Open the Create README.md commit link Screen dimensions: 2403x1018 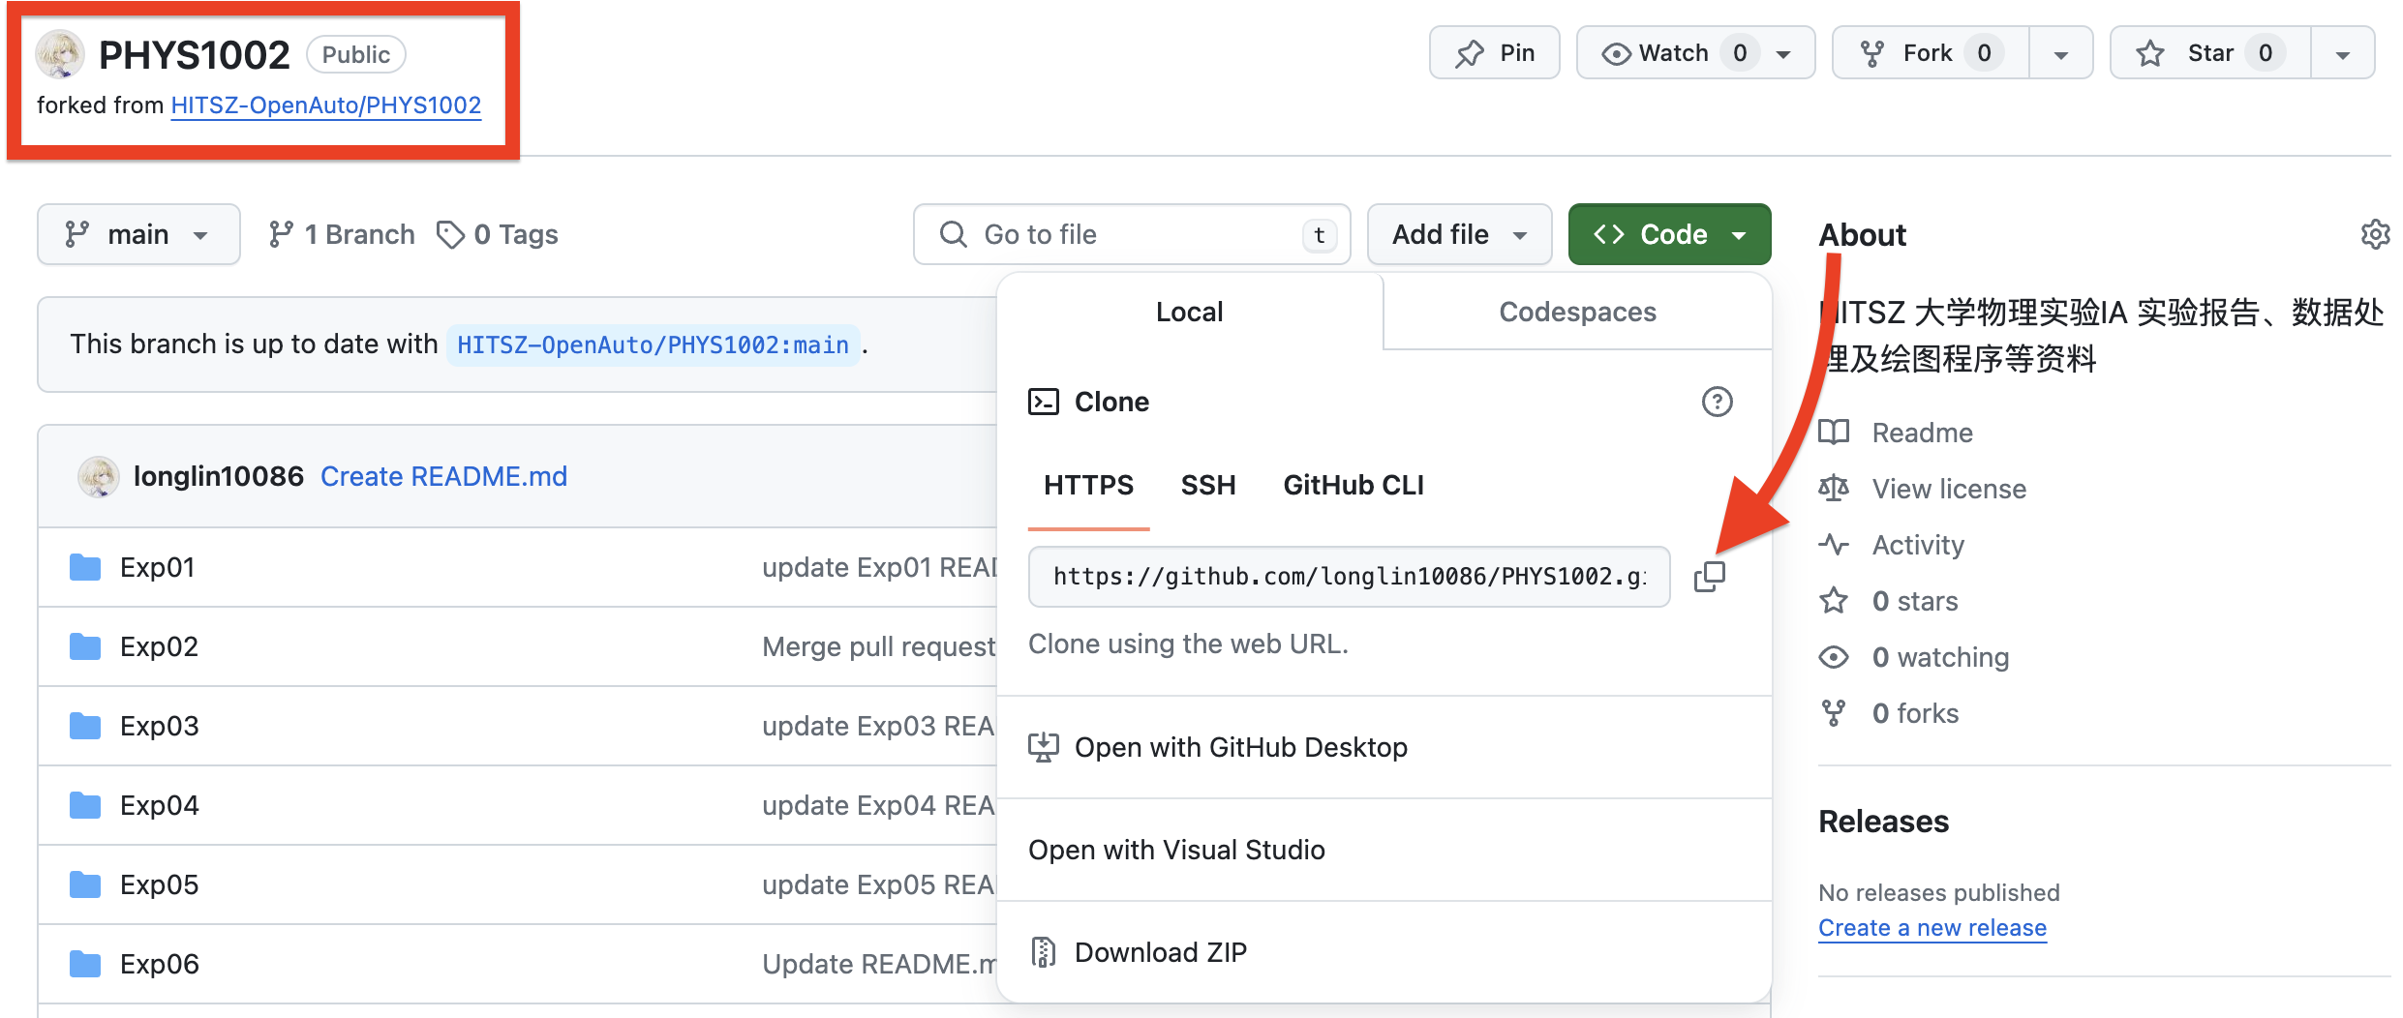(443, 476)
